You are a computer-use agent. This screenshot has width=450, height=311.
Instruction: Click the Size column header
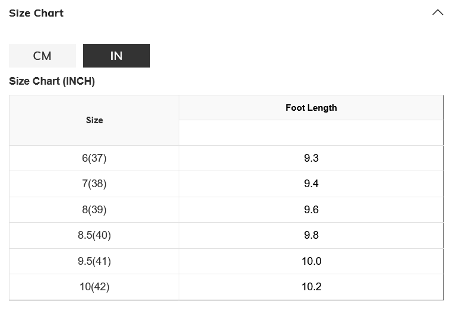[x=94, y=120]
